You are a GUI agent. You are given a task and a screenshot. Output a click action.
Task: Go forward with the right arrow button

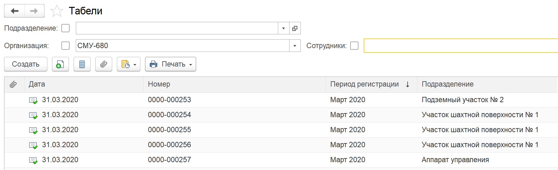pyautogui.click(x=34, y=11)
